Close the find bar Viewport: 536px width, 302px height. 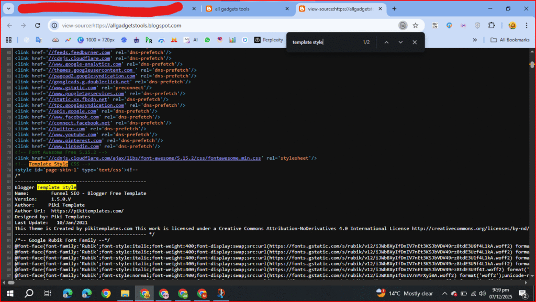tap(415, 42)
